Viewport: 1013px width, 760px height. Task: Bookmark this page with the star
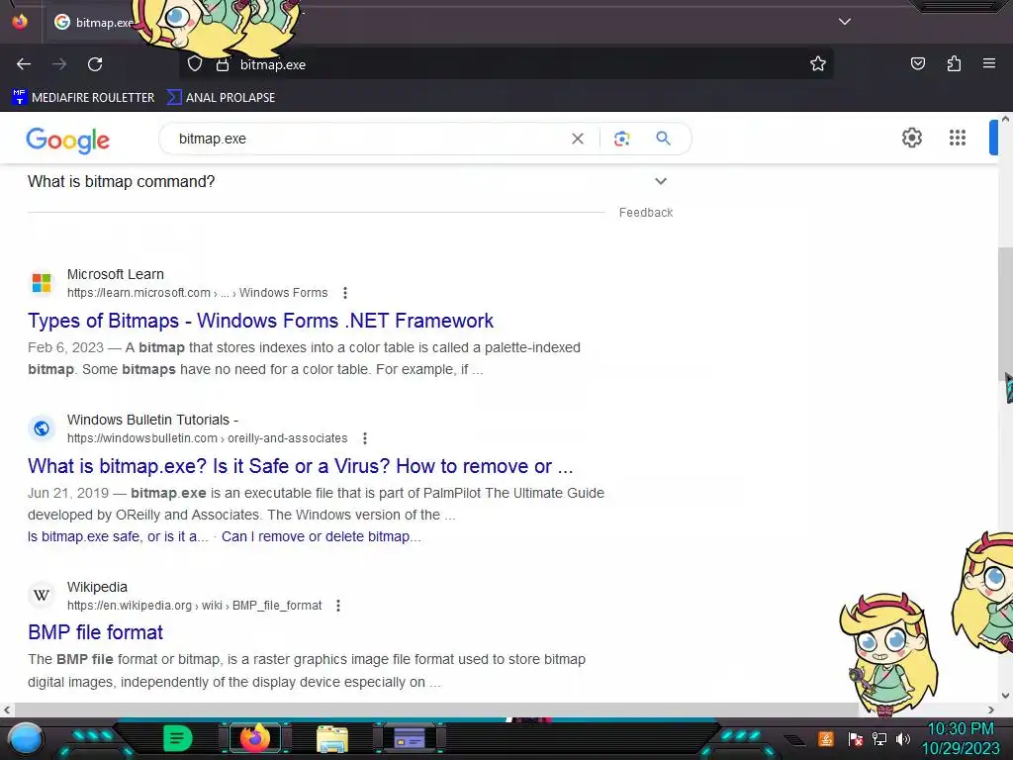pyautogui.click(x=818, y=64)
